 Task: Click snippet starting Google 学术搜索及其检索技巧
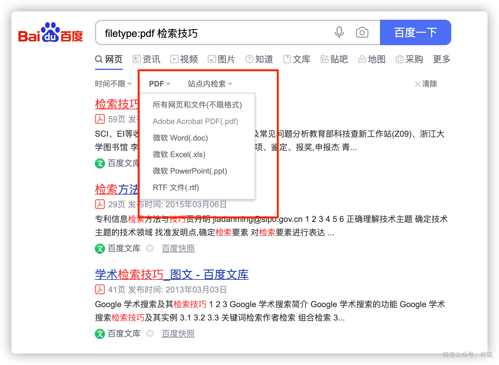(x=270, y=311)
